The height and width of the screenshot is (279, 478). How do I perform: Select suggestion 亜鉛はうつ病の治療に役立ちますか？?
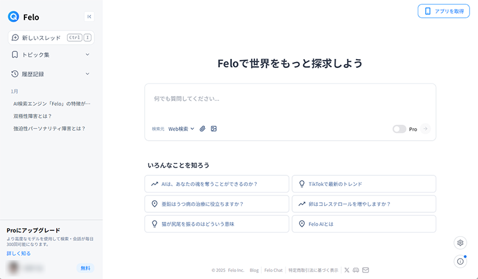point(217,204)
